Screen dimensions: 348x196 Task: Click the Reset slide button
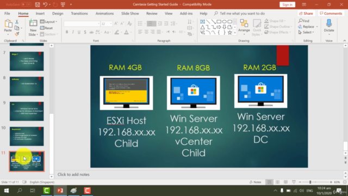[x=46, y=28]
